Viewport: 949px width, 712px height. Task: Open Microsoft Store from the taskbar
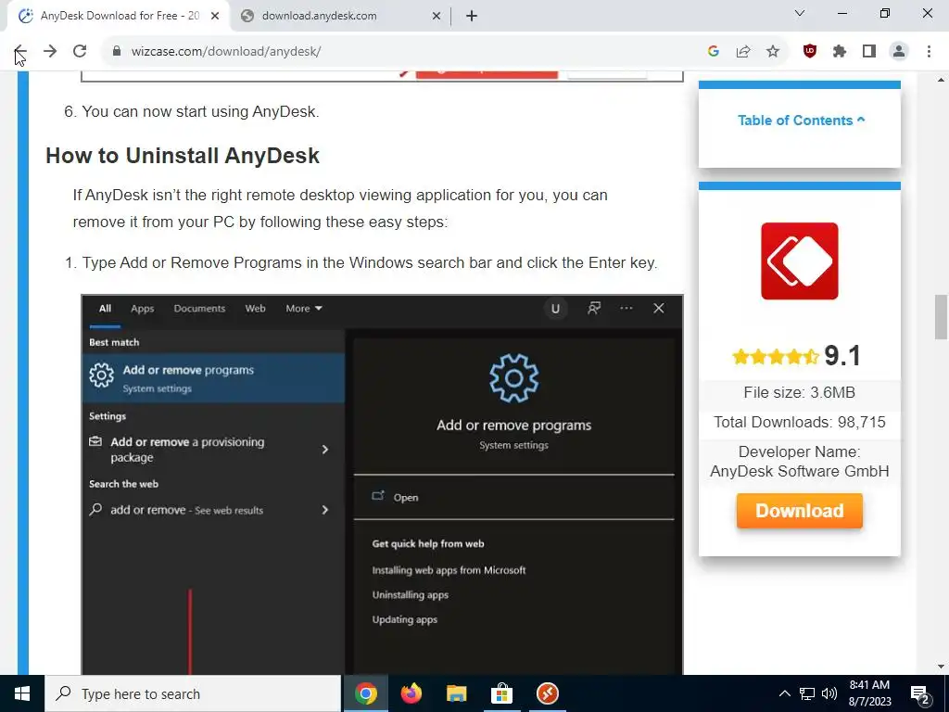501,693
